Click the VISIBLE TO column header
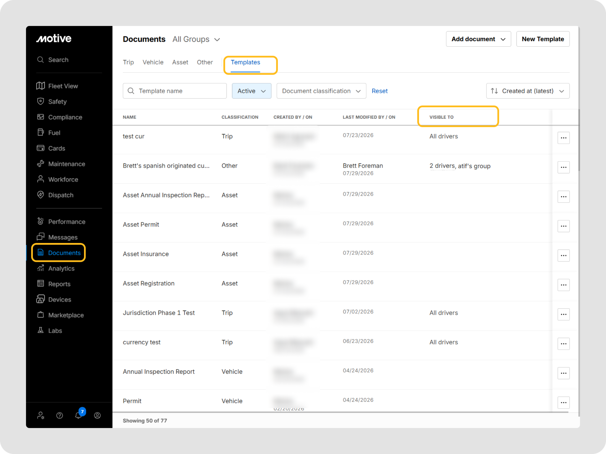This screenshot has width=606, height=454. tap(441, 117)
